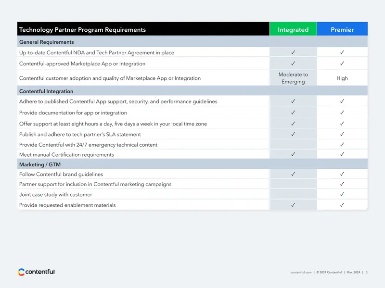Click the Contentful logo icon
Image resolution: width=385 pixels, height=288 pixels.
pyautogui.click(x=21, y=272)
